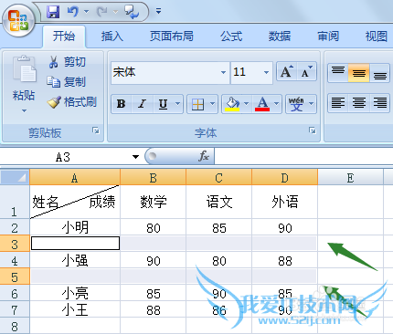Open the 数据 tab
The image size is (393, 334).
point(280,37)
